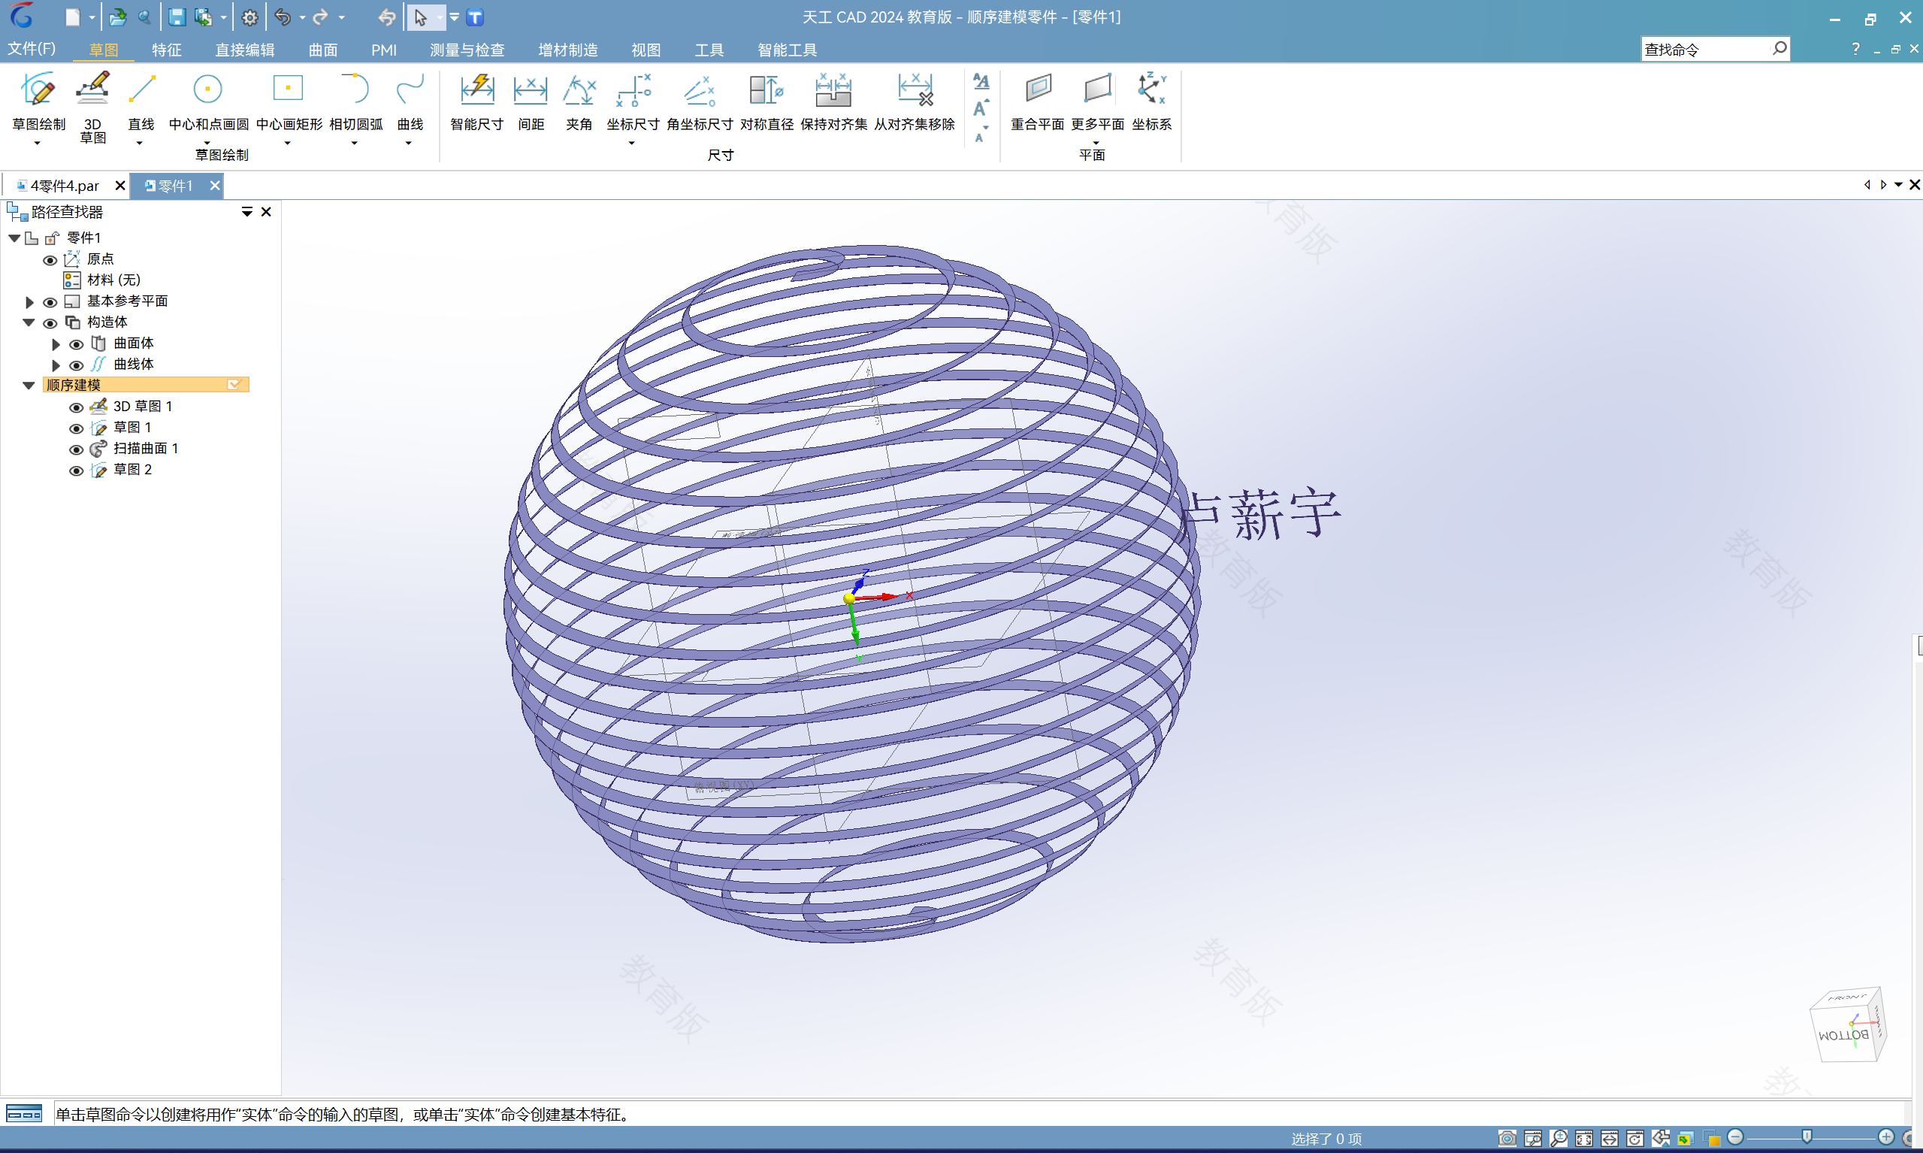Switch to the 视图 ribbon tab
The image size is (1923, 1153).
pyautogui.click(x=646, y=50)
